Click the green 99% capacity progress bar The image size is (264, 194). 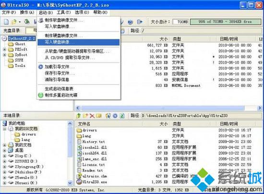coord(226,22)
